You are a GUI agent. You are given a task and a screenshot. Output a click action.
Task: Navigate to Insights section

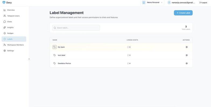point(10,27)
